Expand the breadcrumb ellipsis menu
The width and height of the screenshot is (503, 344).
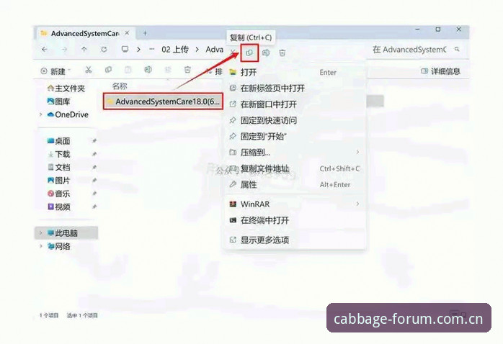(152, 50)
